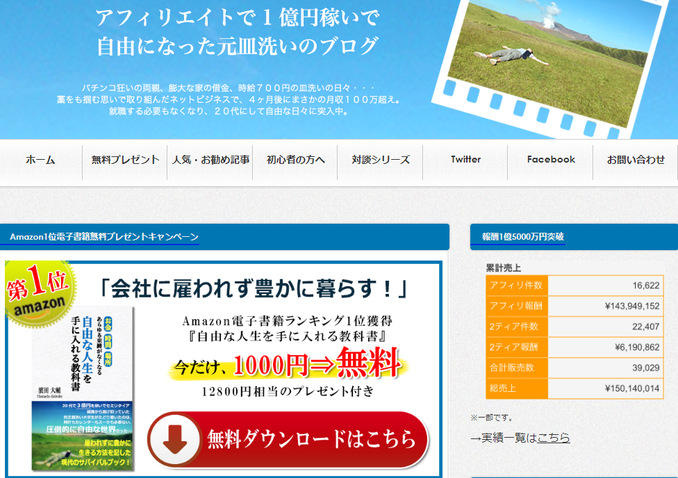Click the 2ティア報酬 value ¥6,190,862
The image size is (678, 478).
point(637,347)
